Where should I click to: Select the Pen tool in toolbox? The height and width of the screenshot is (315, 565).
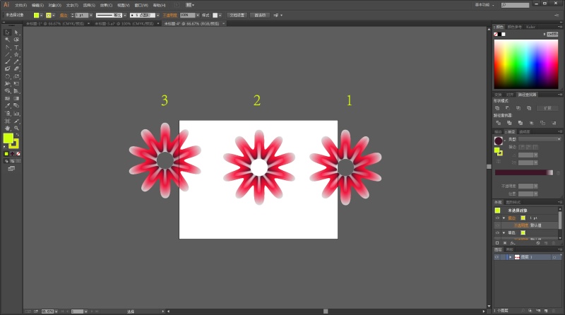pyautogui.click(x=7, y=47)
